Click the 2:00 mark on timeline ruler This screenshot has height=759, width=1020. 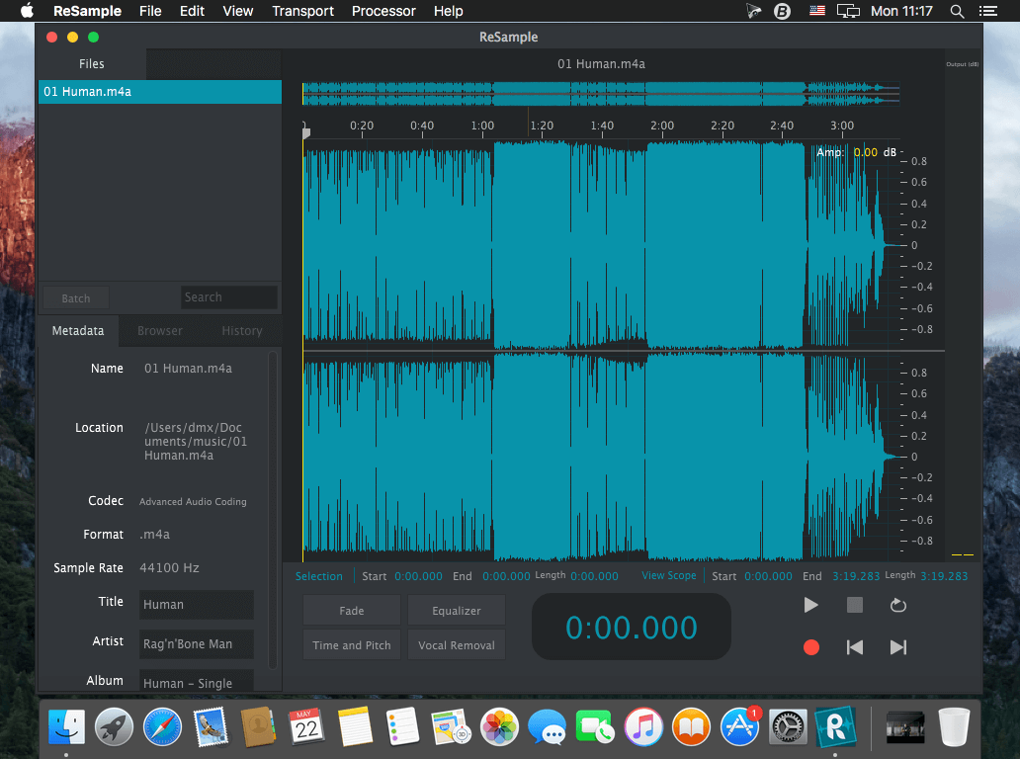pyautogui.click(x=662, y=126)
